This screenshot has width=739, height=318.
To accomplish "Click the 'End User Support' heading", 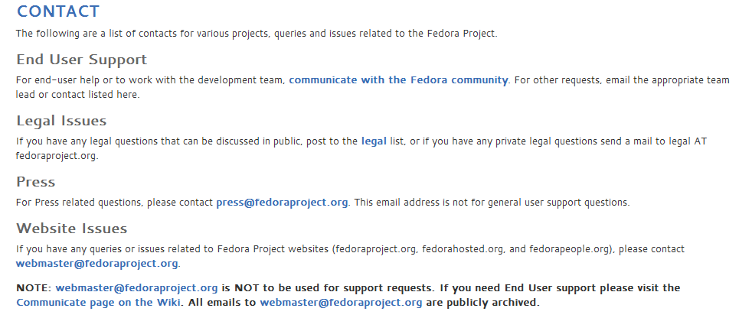I will coord(81,60).
